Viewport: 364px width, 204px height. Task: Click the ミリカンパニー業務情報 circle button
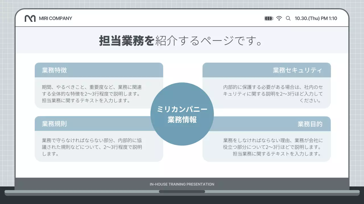tap(182, 114)
